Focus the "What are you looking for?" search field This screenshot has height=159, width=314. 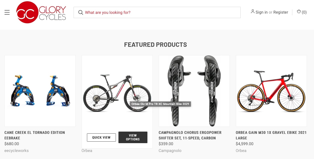click(161, 13)
